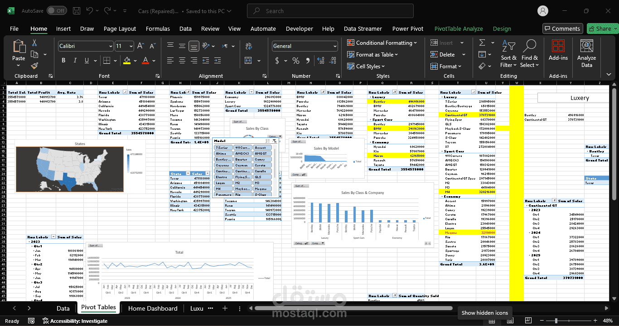The image size is (619, 326).
Task: Increase the font size
Action: [140, 46]
